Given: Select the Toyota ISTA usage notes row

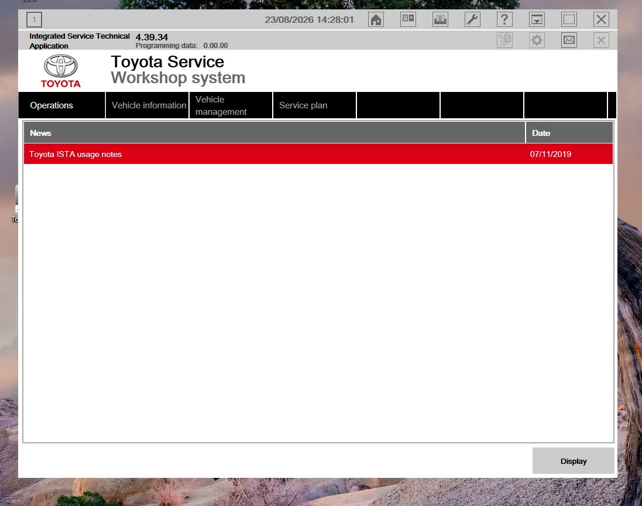Looking at the screenshot, I should 318,154.
